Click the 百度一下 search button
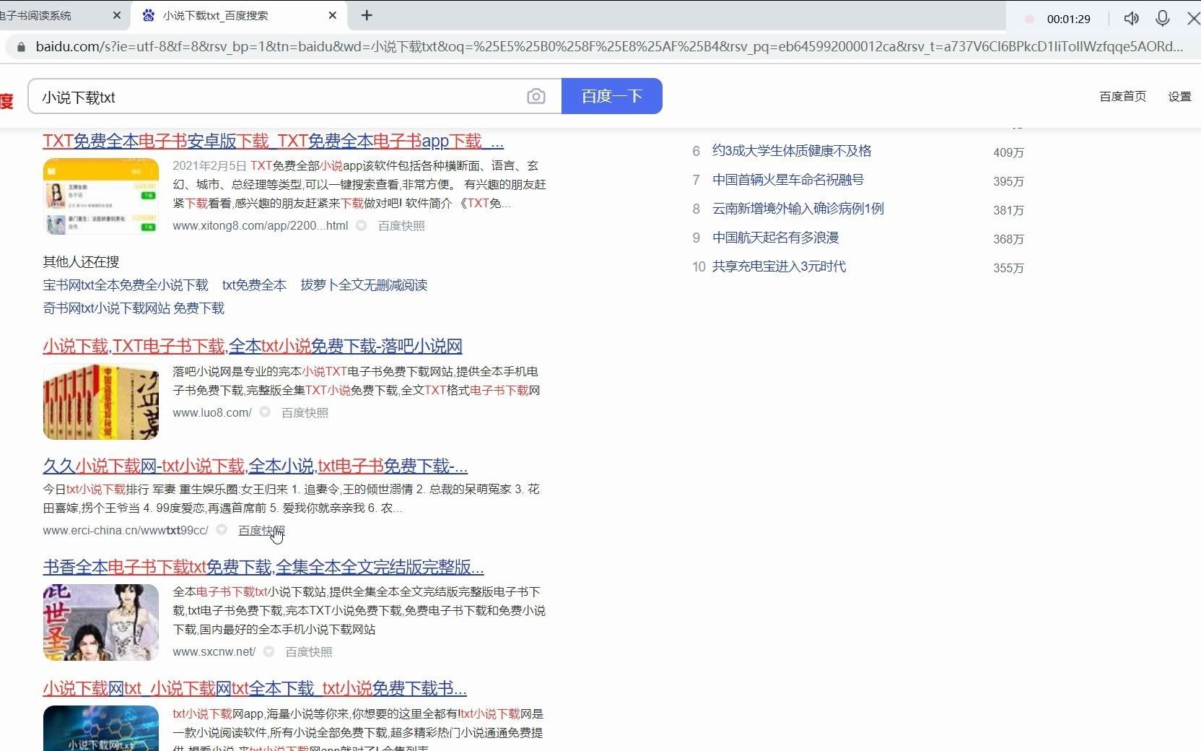Viewport: 1201px width, 751px height. [611, 96]
